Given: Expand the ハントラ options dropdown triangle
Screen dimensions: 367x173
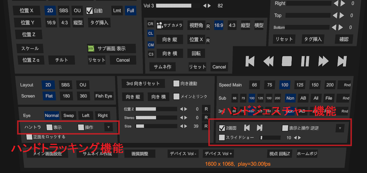Looking at the screenshot, I should pos(108,128).
